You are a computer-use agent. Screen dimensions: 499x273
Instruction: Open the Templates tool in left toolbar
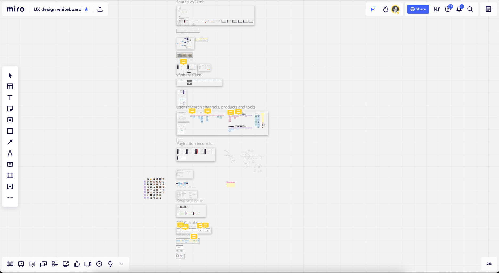(10, 86)
